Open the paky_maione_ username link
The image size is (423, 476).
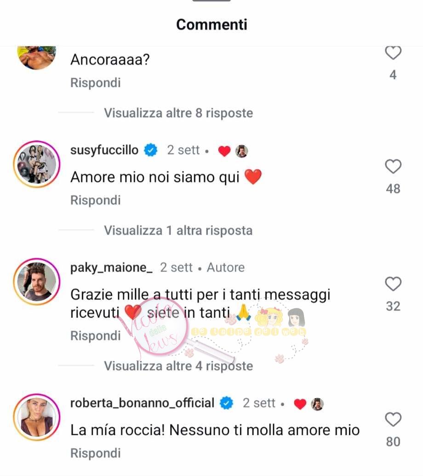tap(112, 268)
